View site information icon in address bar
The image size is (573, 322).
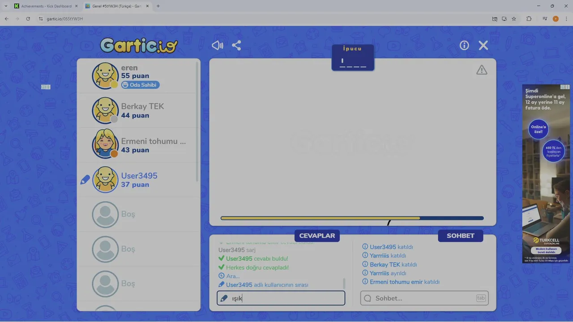click(41, 19)
